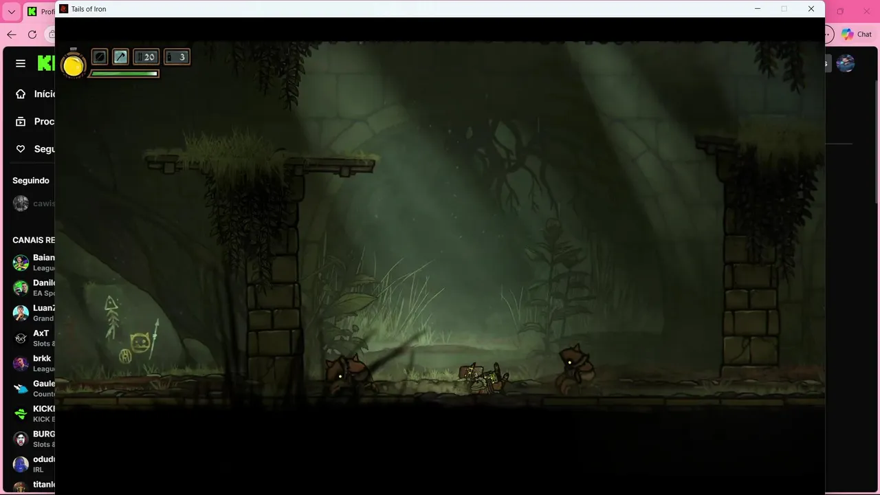Image resolution: width=880 pixels, height=495 pixels.
Task: Click the Kick profile tab in browser
Action: point(40,12)
